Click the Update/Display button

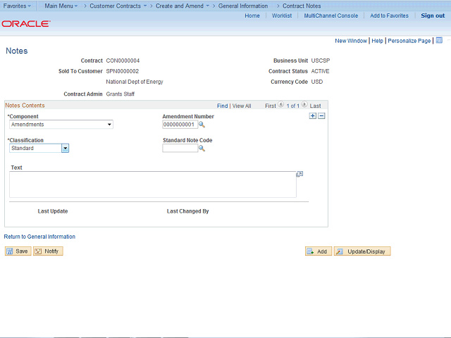point(362,251)
